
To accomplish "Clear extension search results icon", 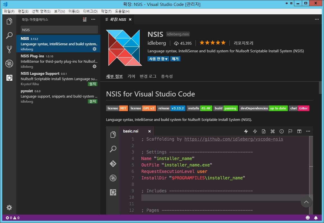I will 85,19.
